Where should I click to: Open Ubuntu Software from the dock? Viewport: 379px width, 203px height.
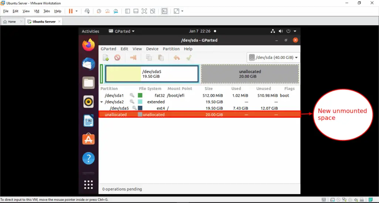pyautogui.click(x=88, y=139)
